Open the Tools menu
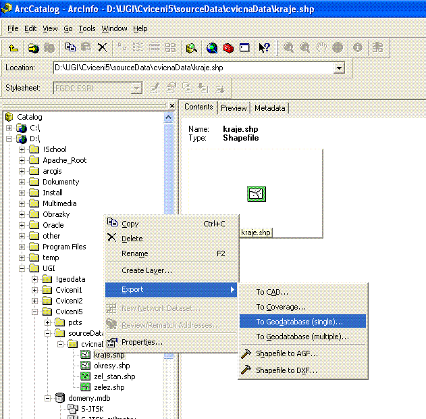The width and height of the screenshot is (426, 419). [87, 28]
